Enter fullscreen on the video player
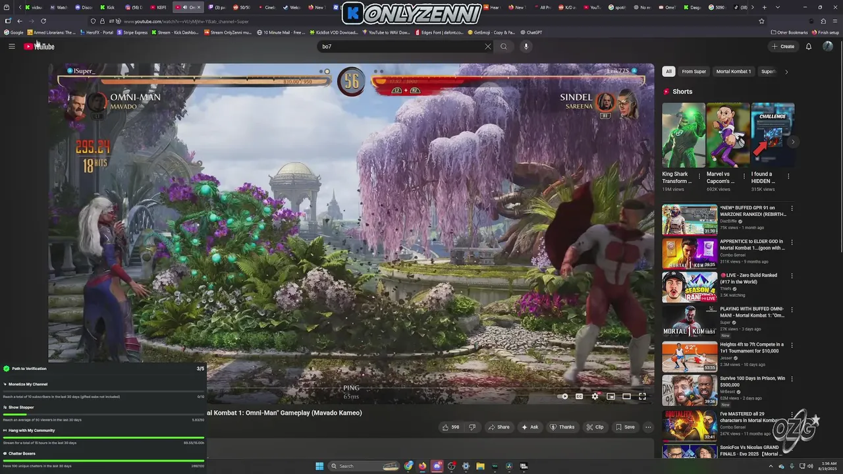The height and width of the screenshot is (474, 843). 642,396
